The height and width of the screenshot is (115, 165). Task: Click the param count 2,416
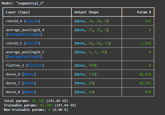click(146, 43)
